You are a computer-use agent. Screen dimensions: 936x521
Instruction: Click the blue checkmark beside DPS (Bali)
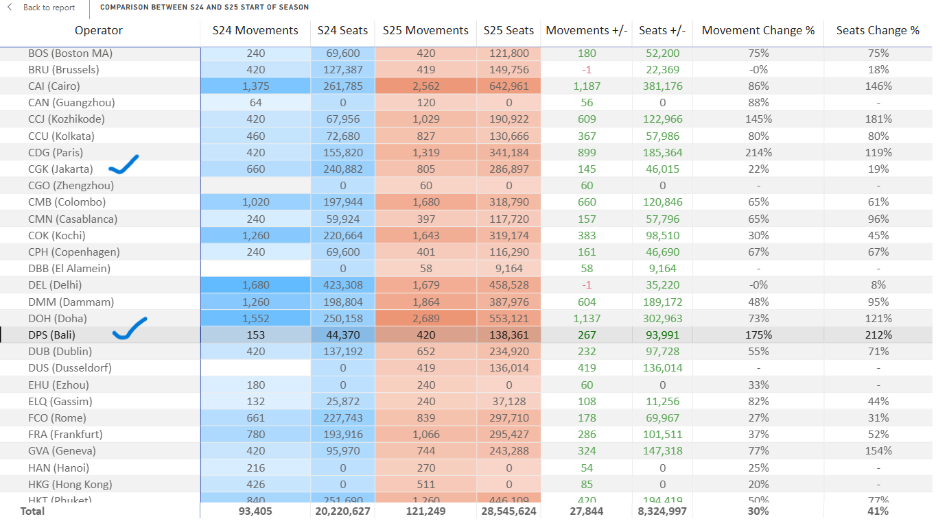(x=130, y=329)
